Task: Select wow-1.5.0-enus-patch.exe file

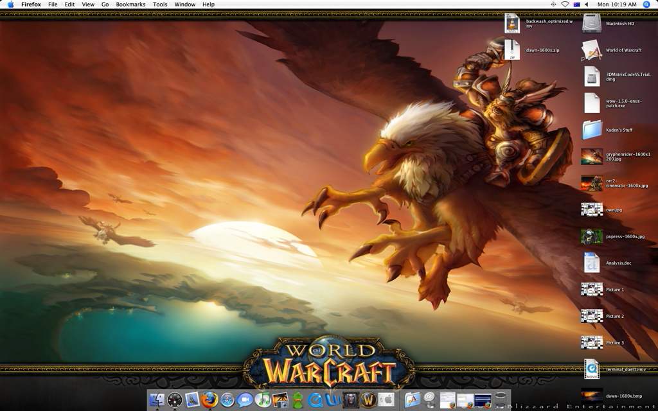Action: 592,103
